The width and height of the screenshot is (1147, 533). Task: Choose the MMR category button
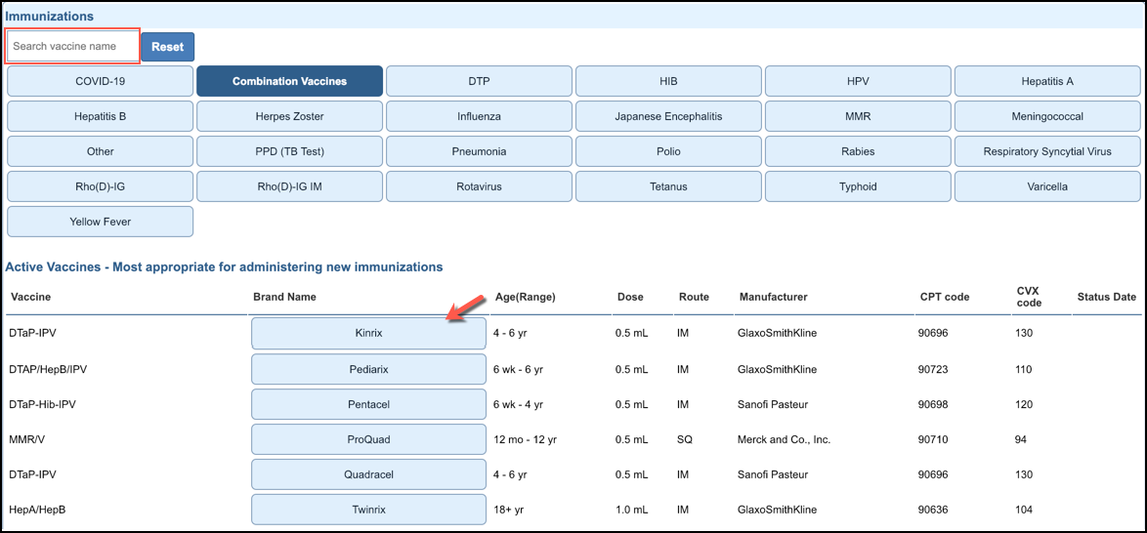tap(858, 116)
